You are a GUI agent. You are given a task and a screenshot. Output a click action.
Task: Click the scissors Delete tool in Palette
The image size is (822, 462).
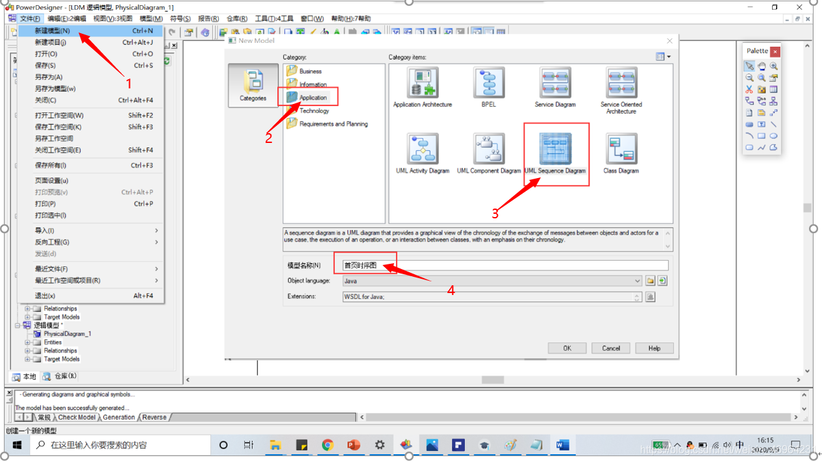(x=749, y=90)
